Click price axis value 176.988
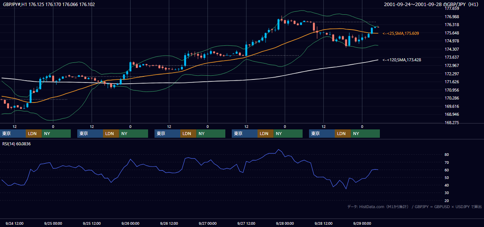Screen dimensions: 484x227 (x=452, y=17)
